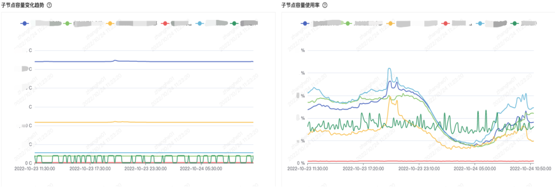The height and width of the screenshot is (187, 555).
Task: Click the light blue peak in usage chart
Action: (390, 69)
